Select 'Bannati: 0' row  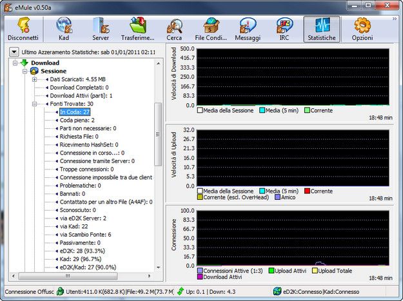[x=72, y=194]
